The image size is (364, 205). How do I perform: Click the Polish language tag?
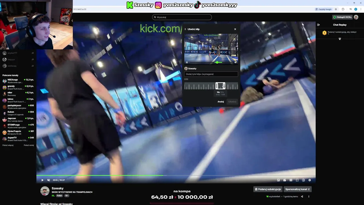click(59, 196)
